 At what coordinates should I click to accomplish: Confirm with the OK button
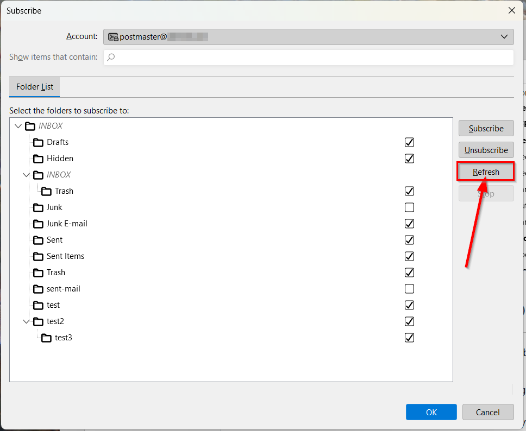pyautogui.click(x=431, y=412)
